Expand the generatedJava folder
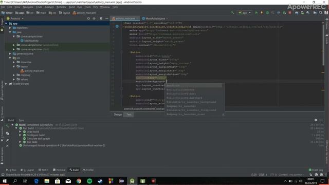The height and width of the screenshot is (185, 329). point(10,53)
